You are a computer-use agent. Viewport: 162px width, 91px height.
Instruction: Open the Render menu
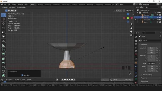coord(14,4)
